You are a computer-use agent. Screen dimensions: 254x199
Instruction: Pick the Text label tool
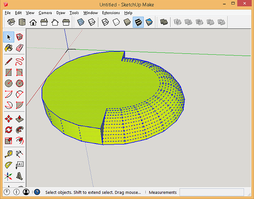click(x=20, y=165)
